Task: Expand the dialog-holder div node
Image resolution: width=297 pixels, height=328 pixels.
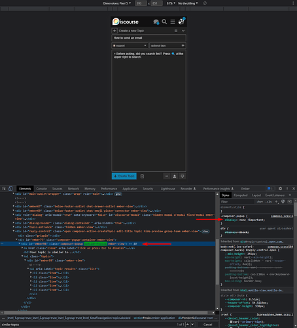Action: [14, 223]
